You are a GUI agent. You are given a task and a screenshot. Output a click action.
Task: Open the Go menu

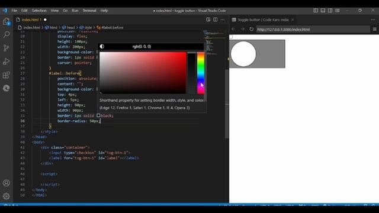pos(65,11)
